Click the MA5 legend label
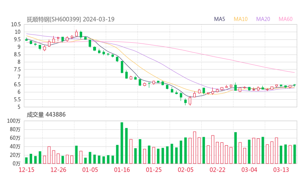 219,19
